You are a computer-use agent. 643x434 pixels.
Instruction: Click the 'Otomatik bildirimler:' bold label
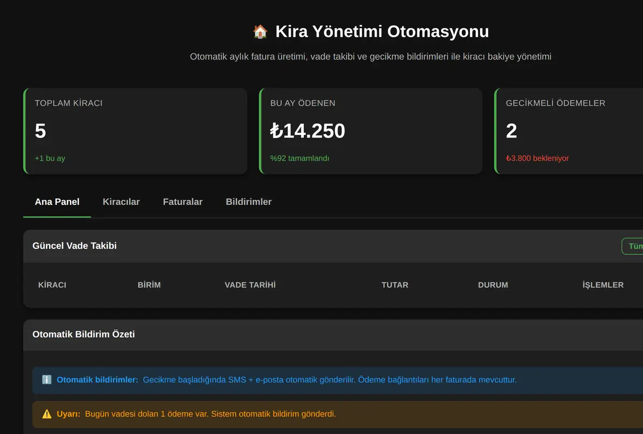98,380
